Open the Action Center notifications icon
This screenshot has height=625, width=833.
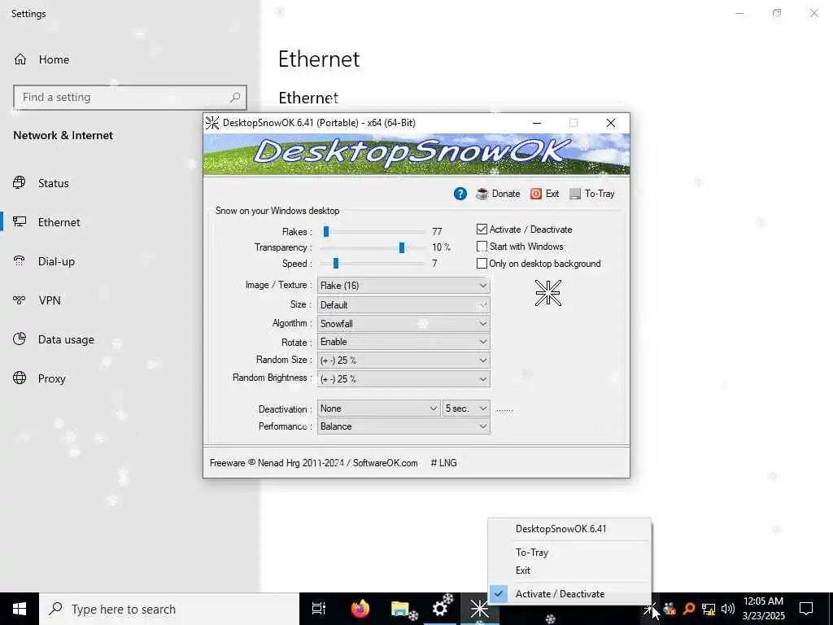pos(806,609)
